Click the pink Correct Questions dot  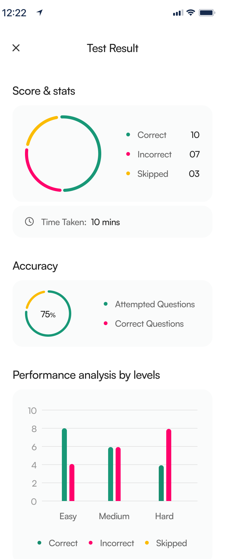tap(107, 324)
